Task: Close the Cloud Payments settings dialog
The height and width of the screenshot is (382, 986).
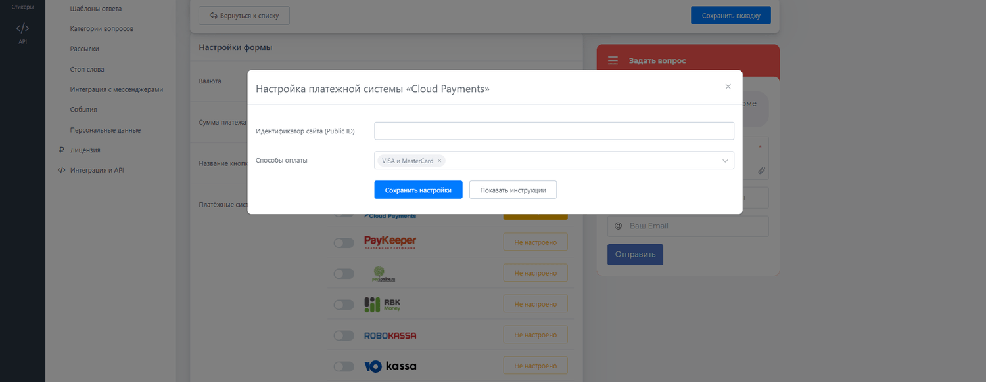Action: (x=728, y=87)
